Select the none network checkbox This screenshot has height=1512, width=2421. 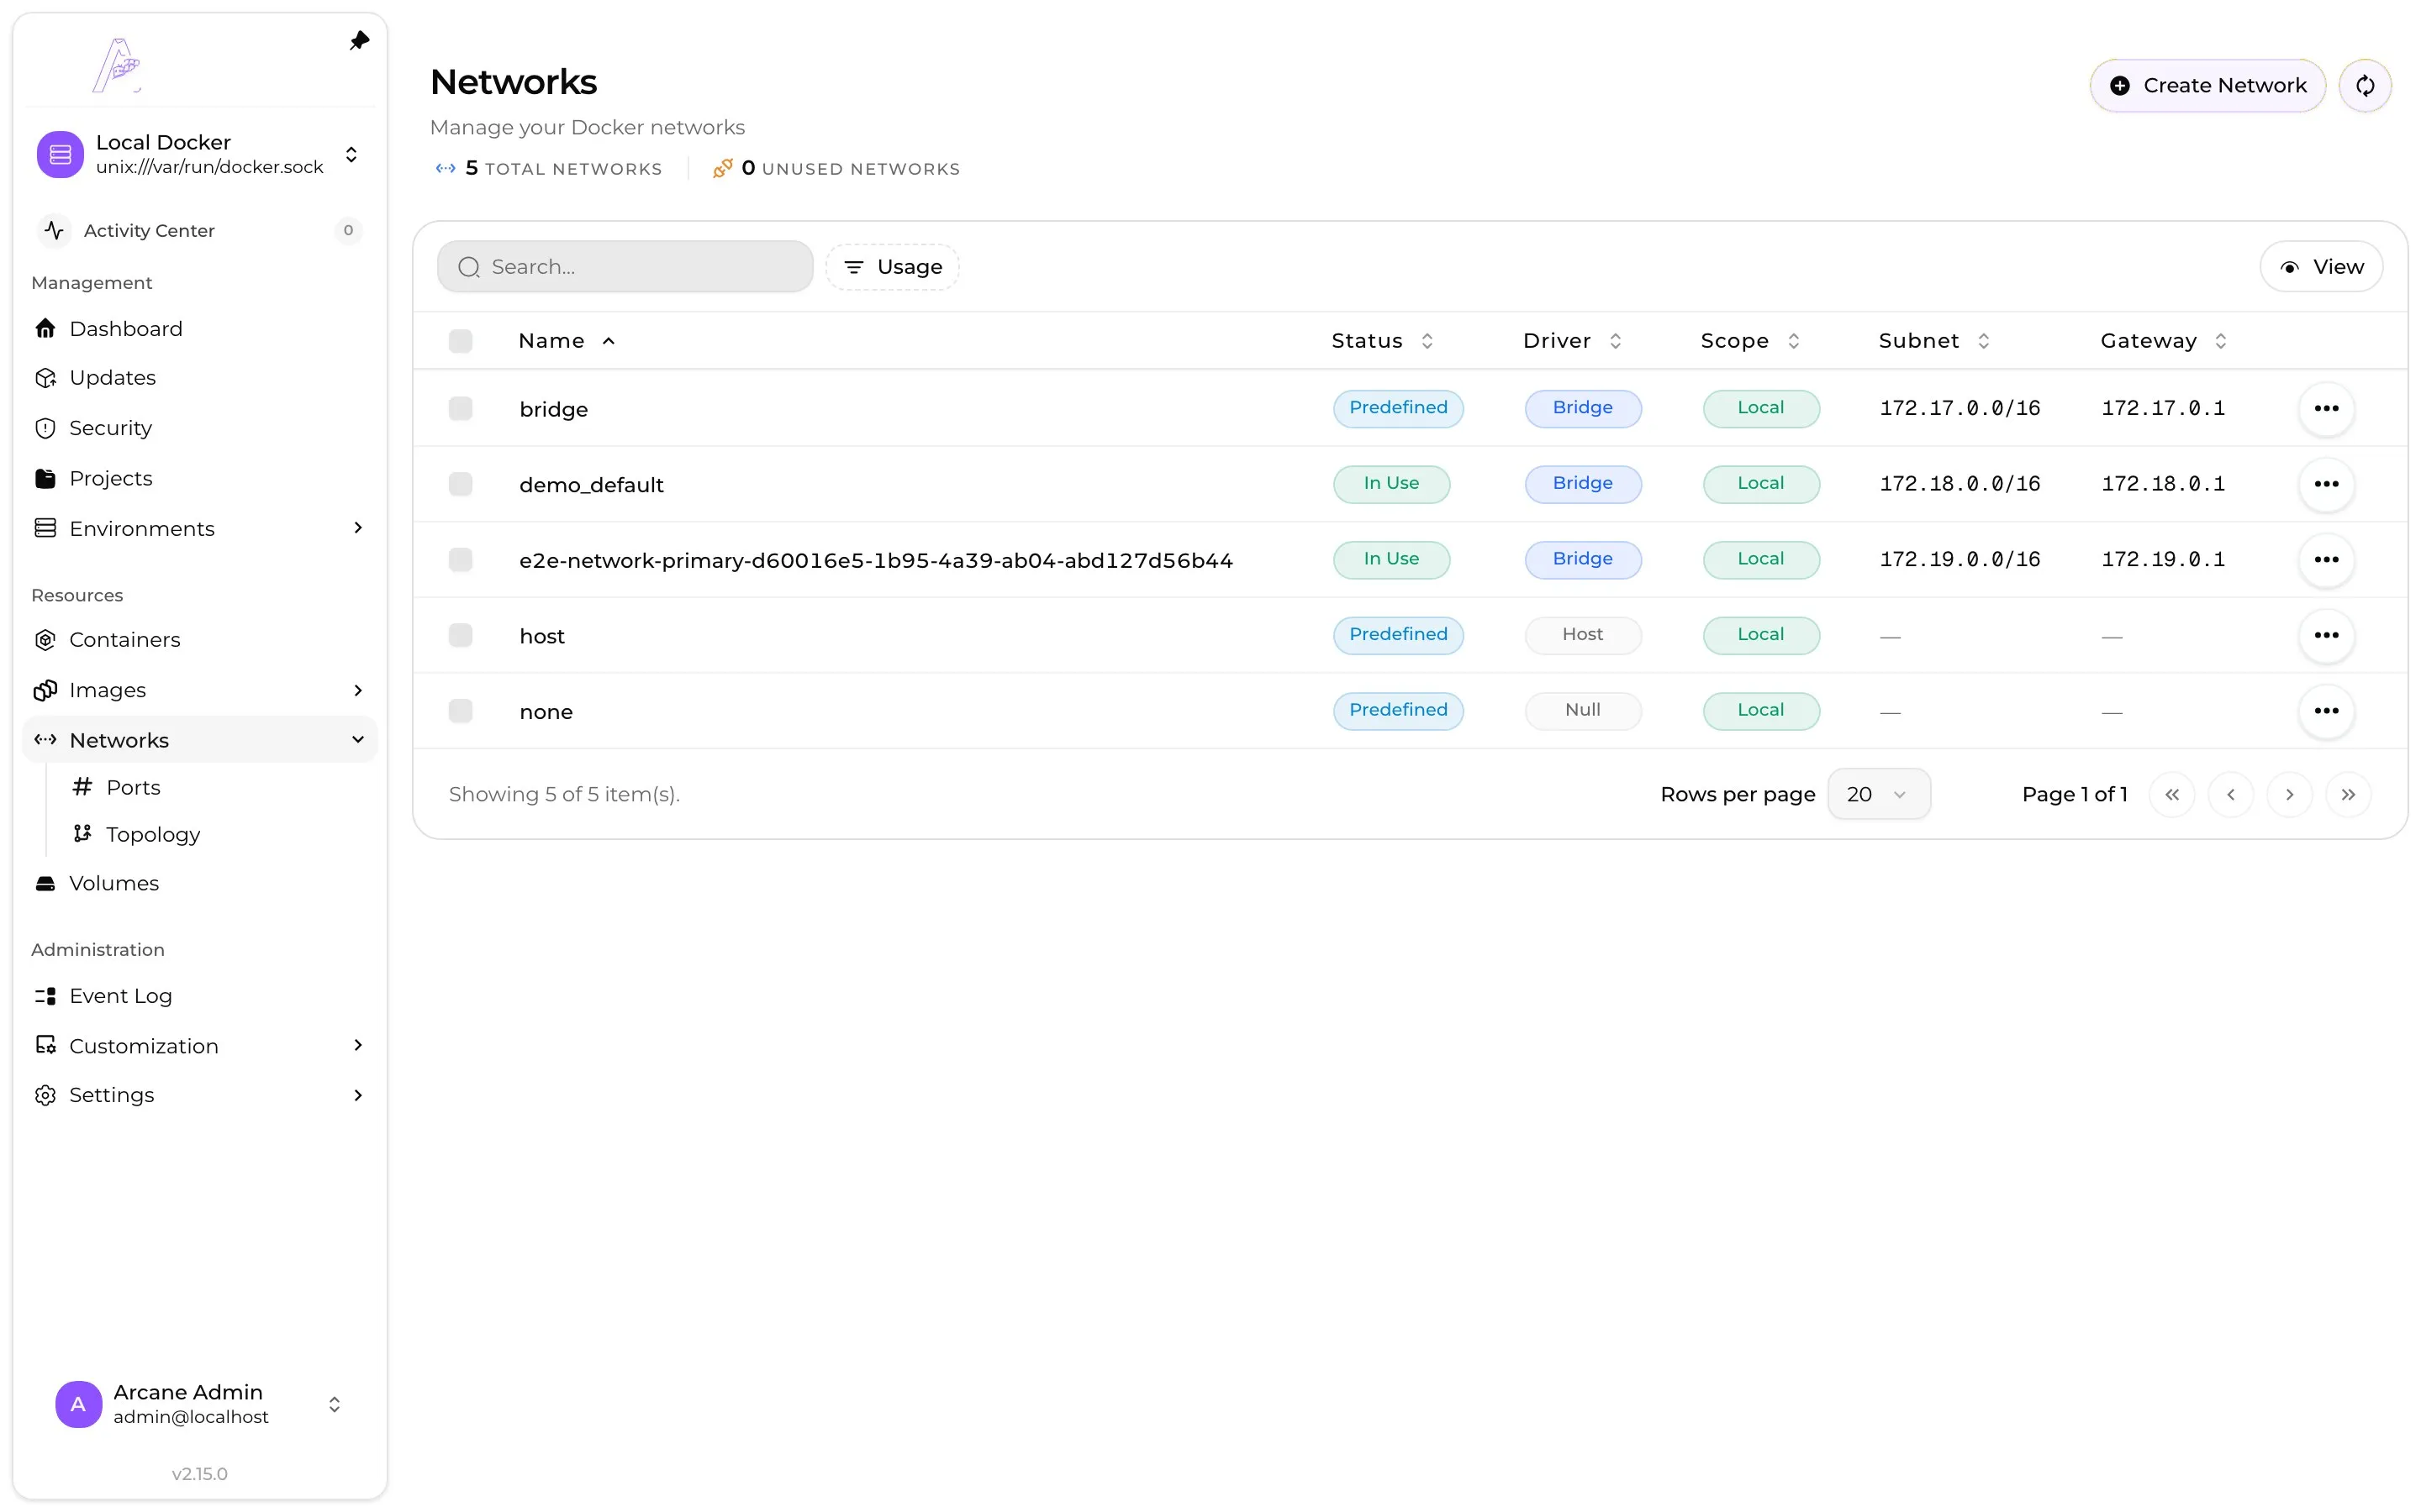click(460, 711)
